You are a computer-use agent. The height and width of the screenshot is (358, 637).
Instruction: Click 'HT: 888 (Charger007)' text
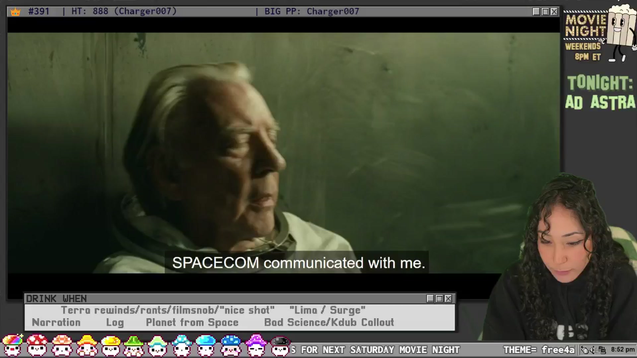coord(124,11)
